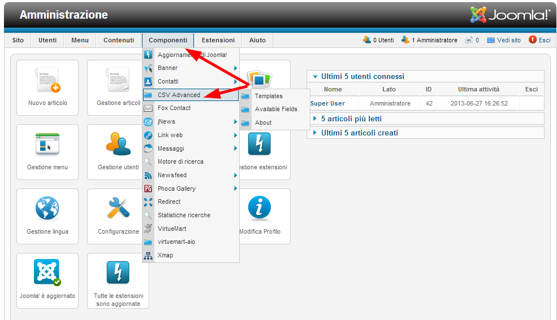Expand 5 articoli più letti panel
Screen dimensions: 557x320
pos(315,119)
